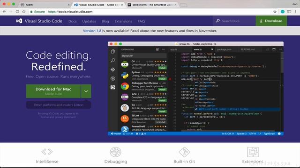Follow the Version 1.8 link
This screenshot has height=168, width=300.
tap(92, 31)
